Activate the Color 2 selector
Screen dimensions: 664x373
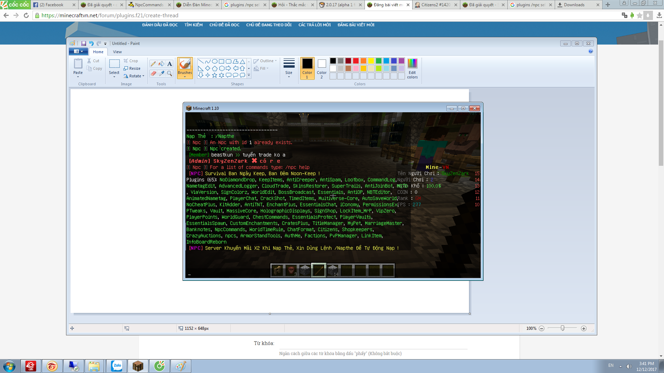pyautogui.click(x=322, y=68)
